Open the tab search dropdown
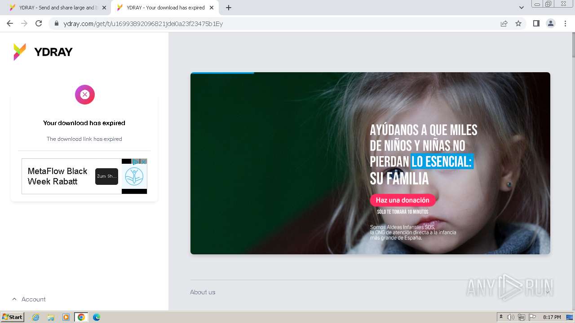Screen dimensions: 575x323 (x=521, y=8)
